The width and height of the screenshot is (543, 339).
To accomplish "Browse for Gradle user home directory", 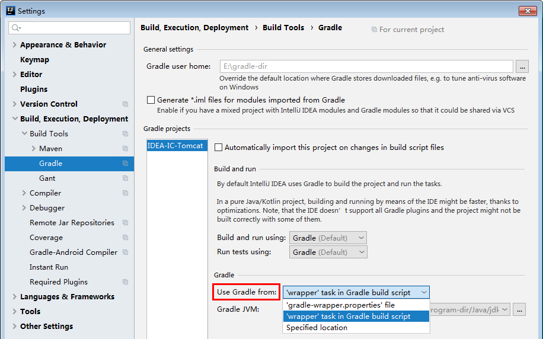I will [x=522, y=66].
